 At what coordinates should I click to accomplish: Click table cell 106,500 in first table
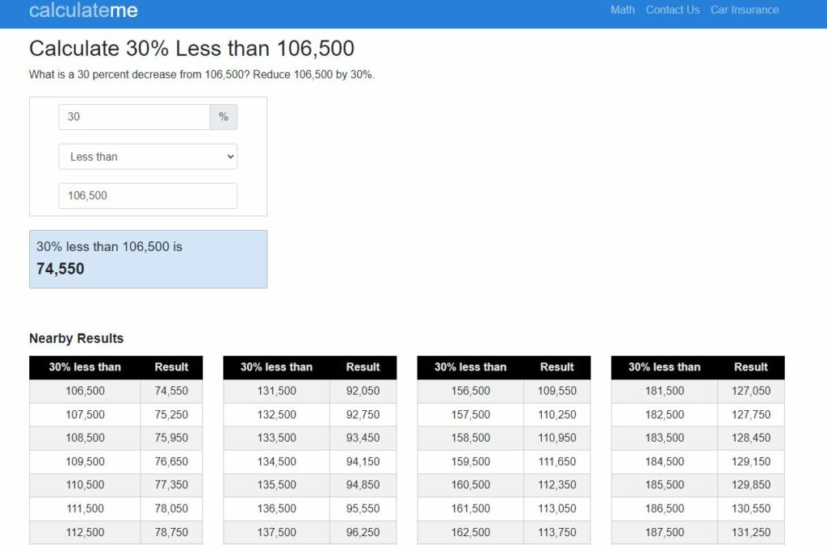pos(85,391)
